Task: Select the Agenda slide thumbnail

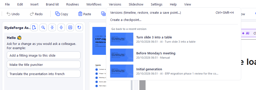Action: (99, 75)
